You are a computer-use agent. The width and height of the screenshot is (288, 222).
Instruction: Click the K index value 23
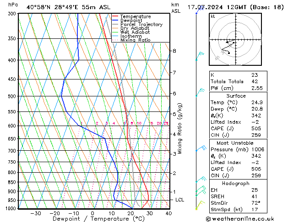255,75
